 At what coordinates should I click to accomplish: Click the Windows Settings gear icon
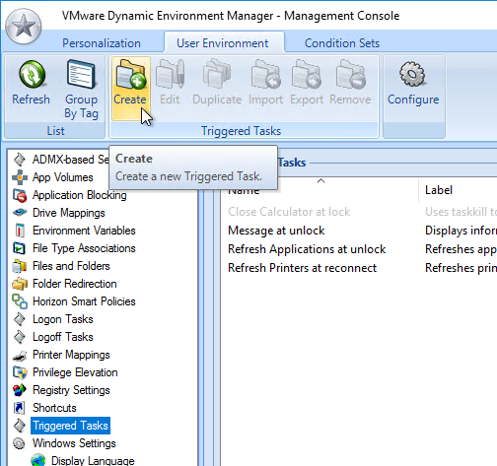click(19, 443)
